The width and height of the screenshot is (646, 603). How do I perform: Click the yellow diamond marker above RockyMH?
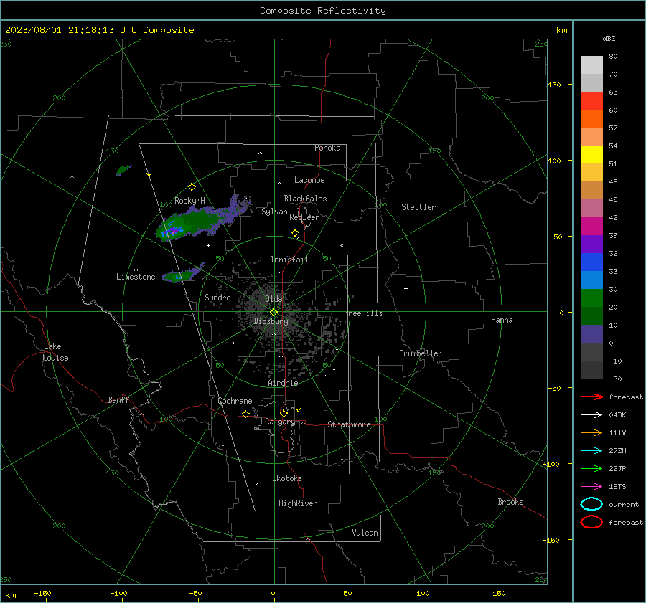coord(192,187)
